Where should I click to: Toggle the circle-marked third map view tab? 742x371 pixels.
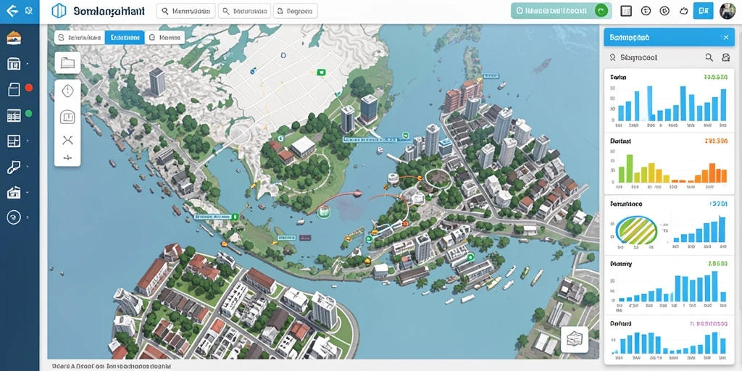coord(164,38)
